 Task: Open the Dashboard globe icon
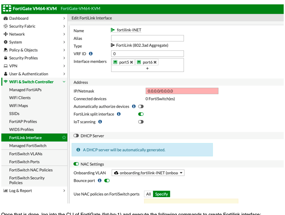6,18
